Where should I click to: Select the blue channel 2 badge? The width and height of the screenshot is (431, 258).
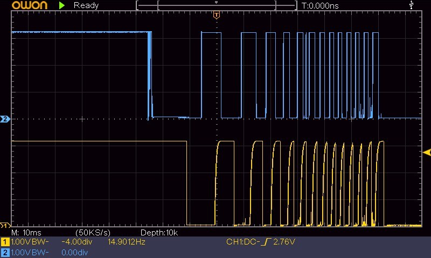click(x=5, y=253)
